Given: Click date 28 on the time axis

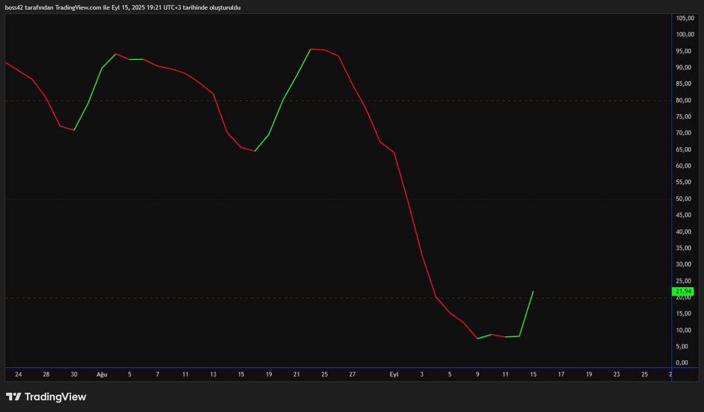Looking at the screenshot, I should point(46,374).
